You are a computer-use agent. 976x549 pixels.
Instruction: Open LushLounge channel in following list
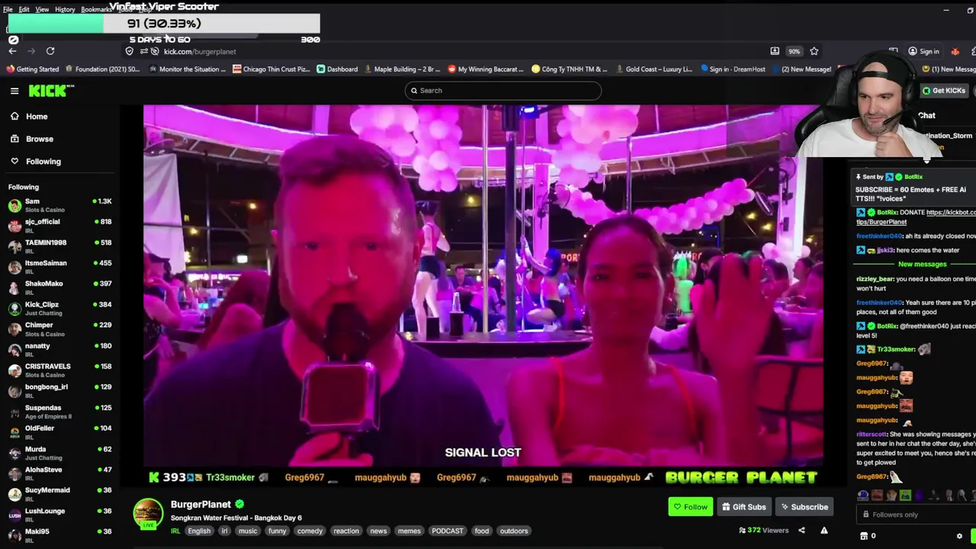coord(59,515)
